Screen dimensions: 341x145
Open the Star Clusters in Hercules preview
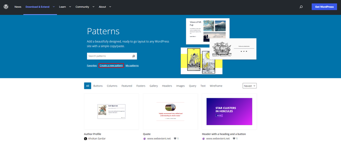229,111
